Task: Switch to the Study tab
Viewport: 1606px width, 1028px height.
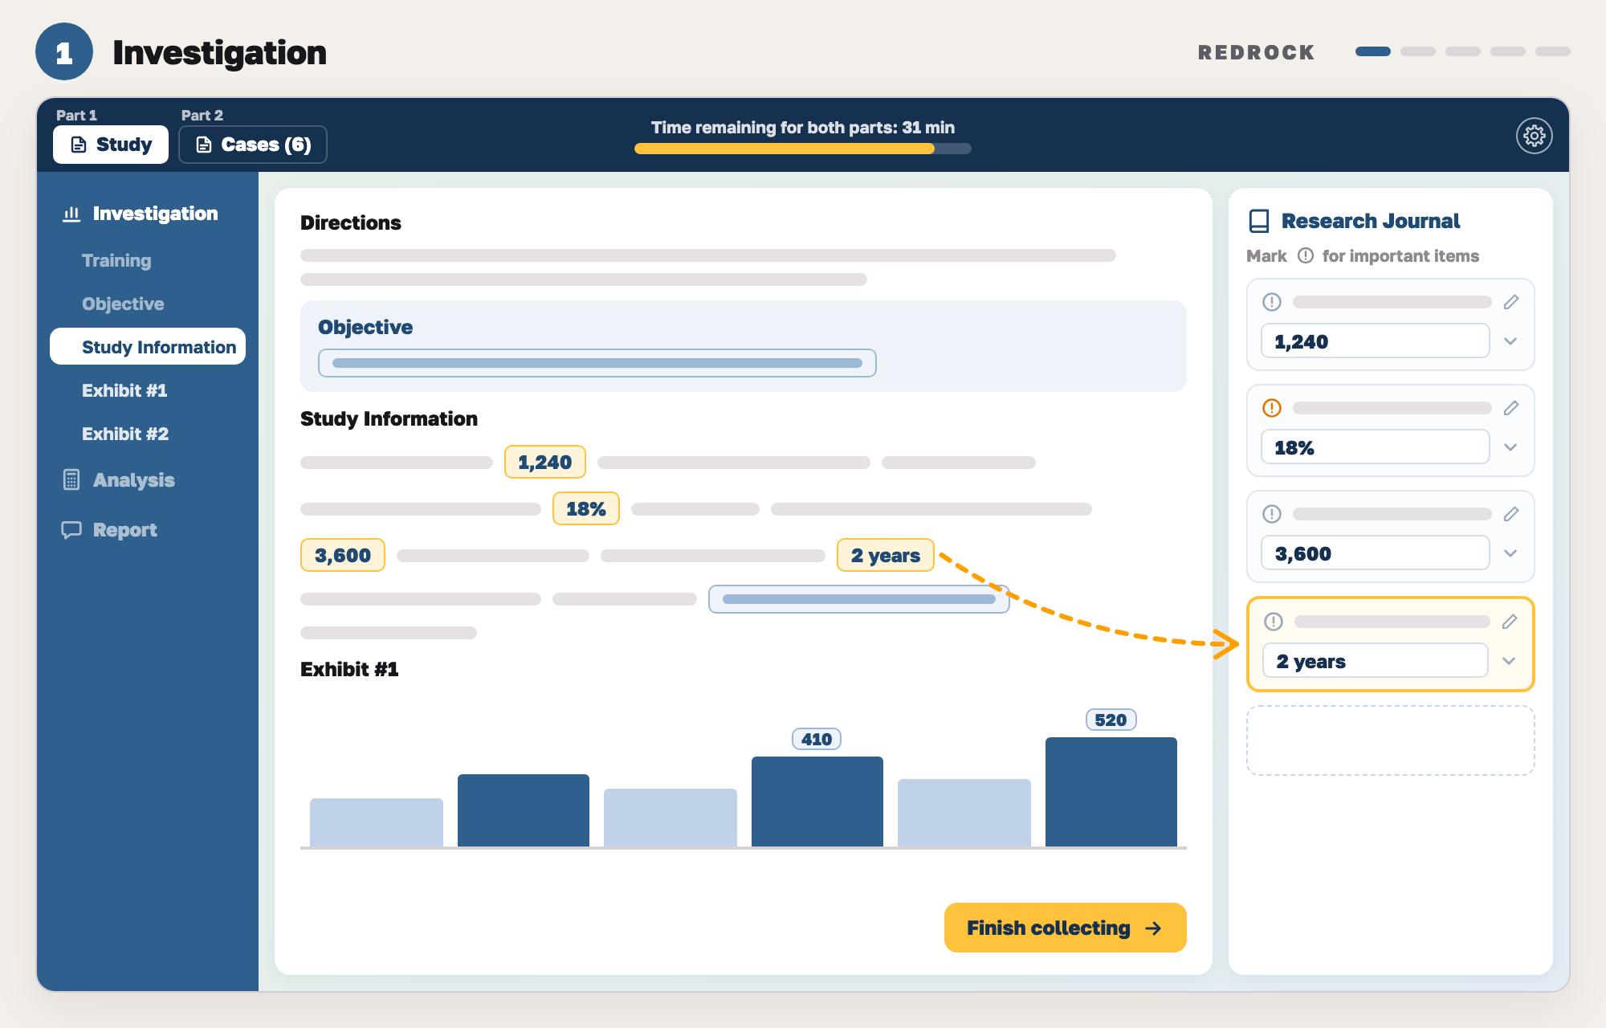Action: (111, 145)
